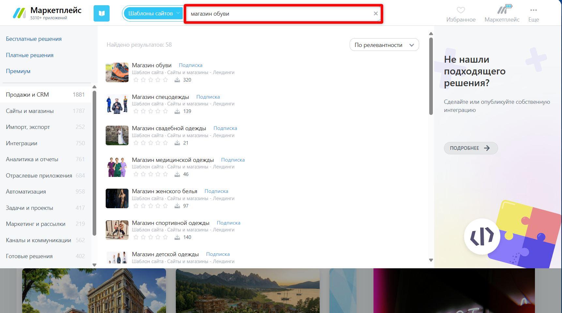Select Продажи и CRM category
The height and width of the screenshot is (313, 562).
(x=27, y=95)
